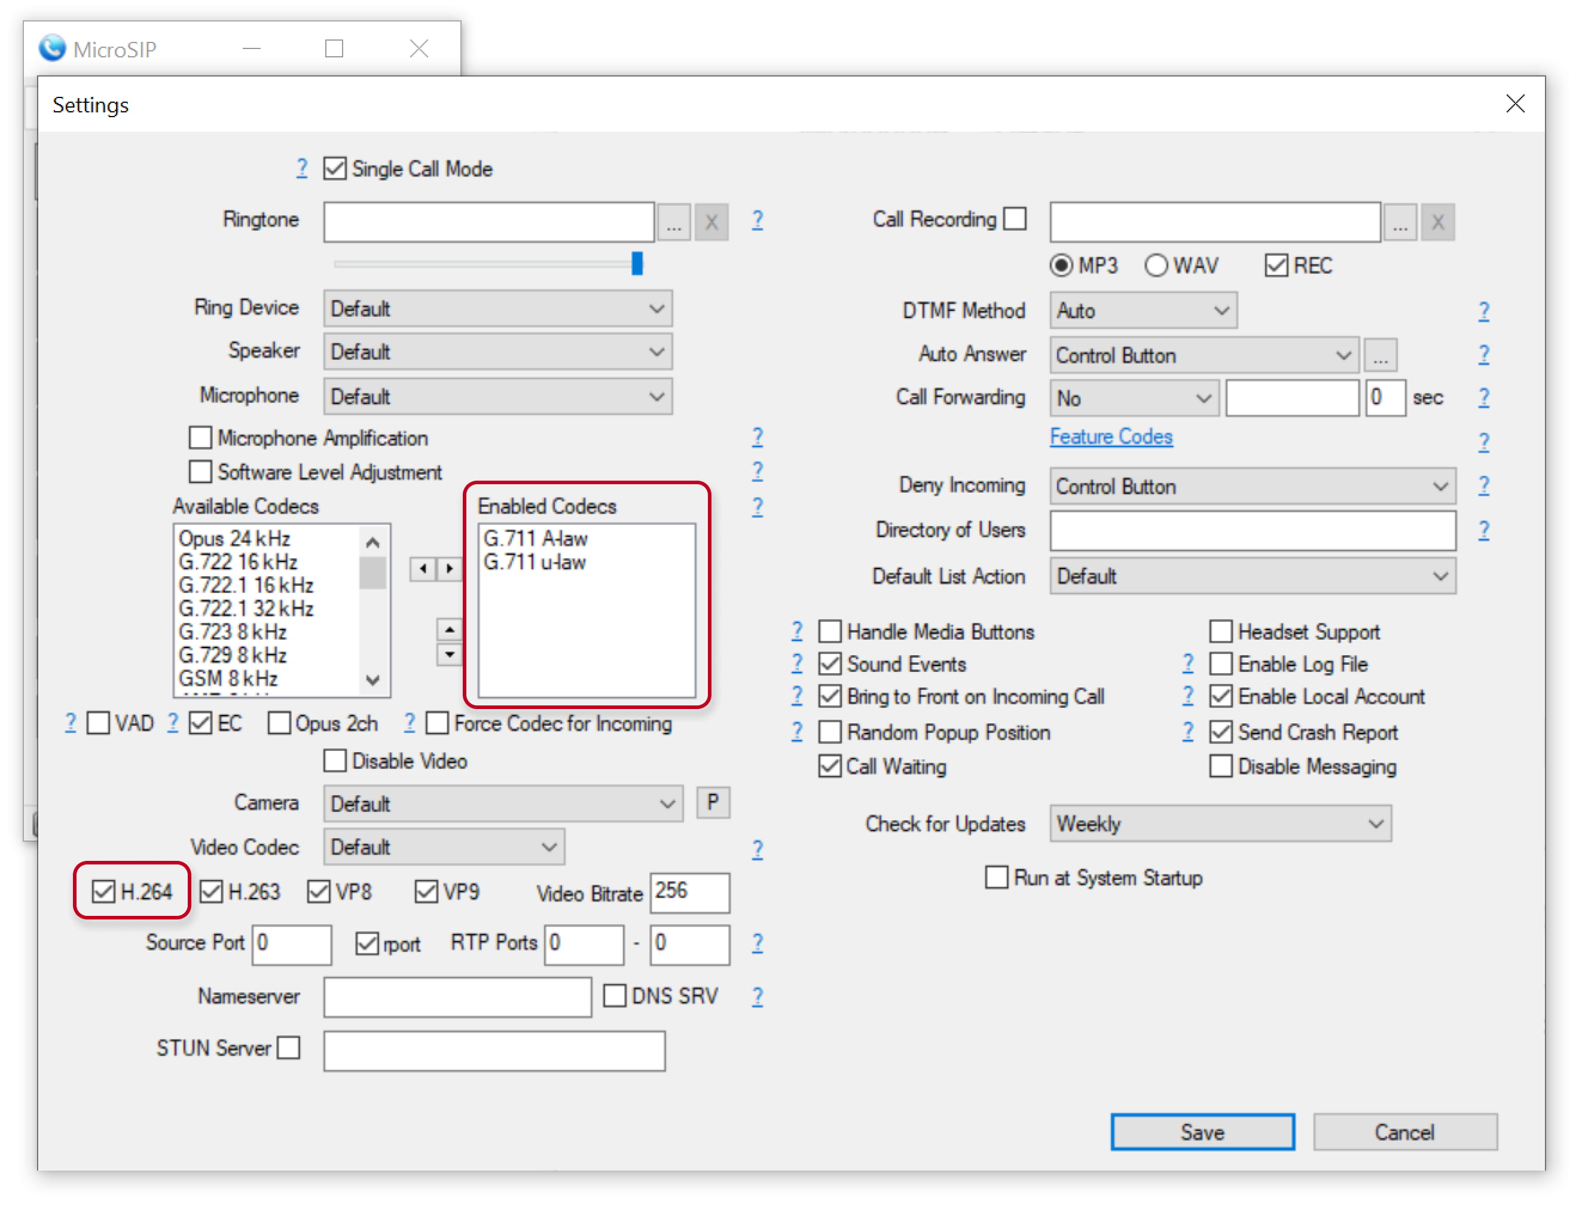
Task: Open help for DTMF Method
Action: tap(1483, 311)
